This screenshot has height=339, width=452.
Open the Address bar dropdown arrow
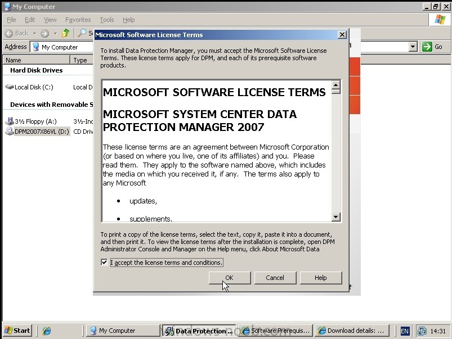pyautogui.click(x=413, y=47)
